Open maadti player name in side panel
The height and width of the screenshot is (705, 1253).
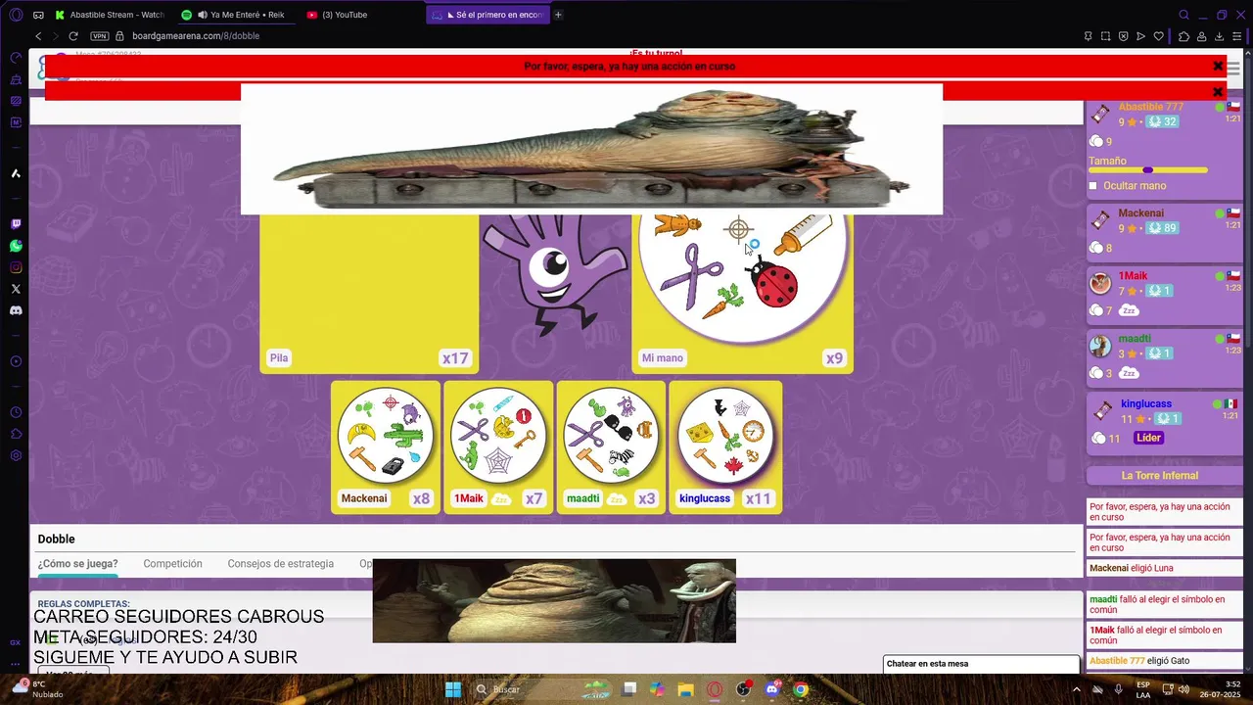tap(1135, 339)
